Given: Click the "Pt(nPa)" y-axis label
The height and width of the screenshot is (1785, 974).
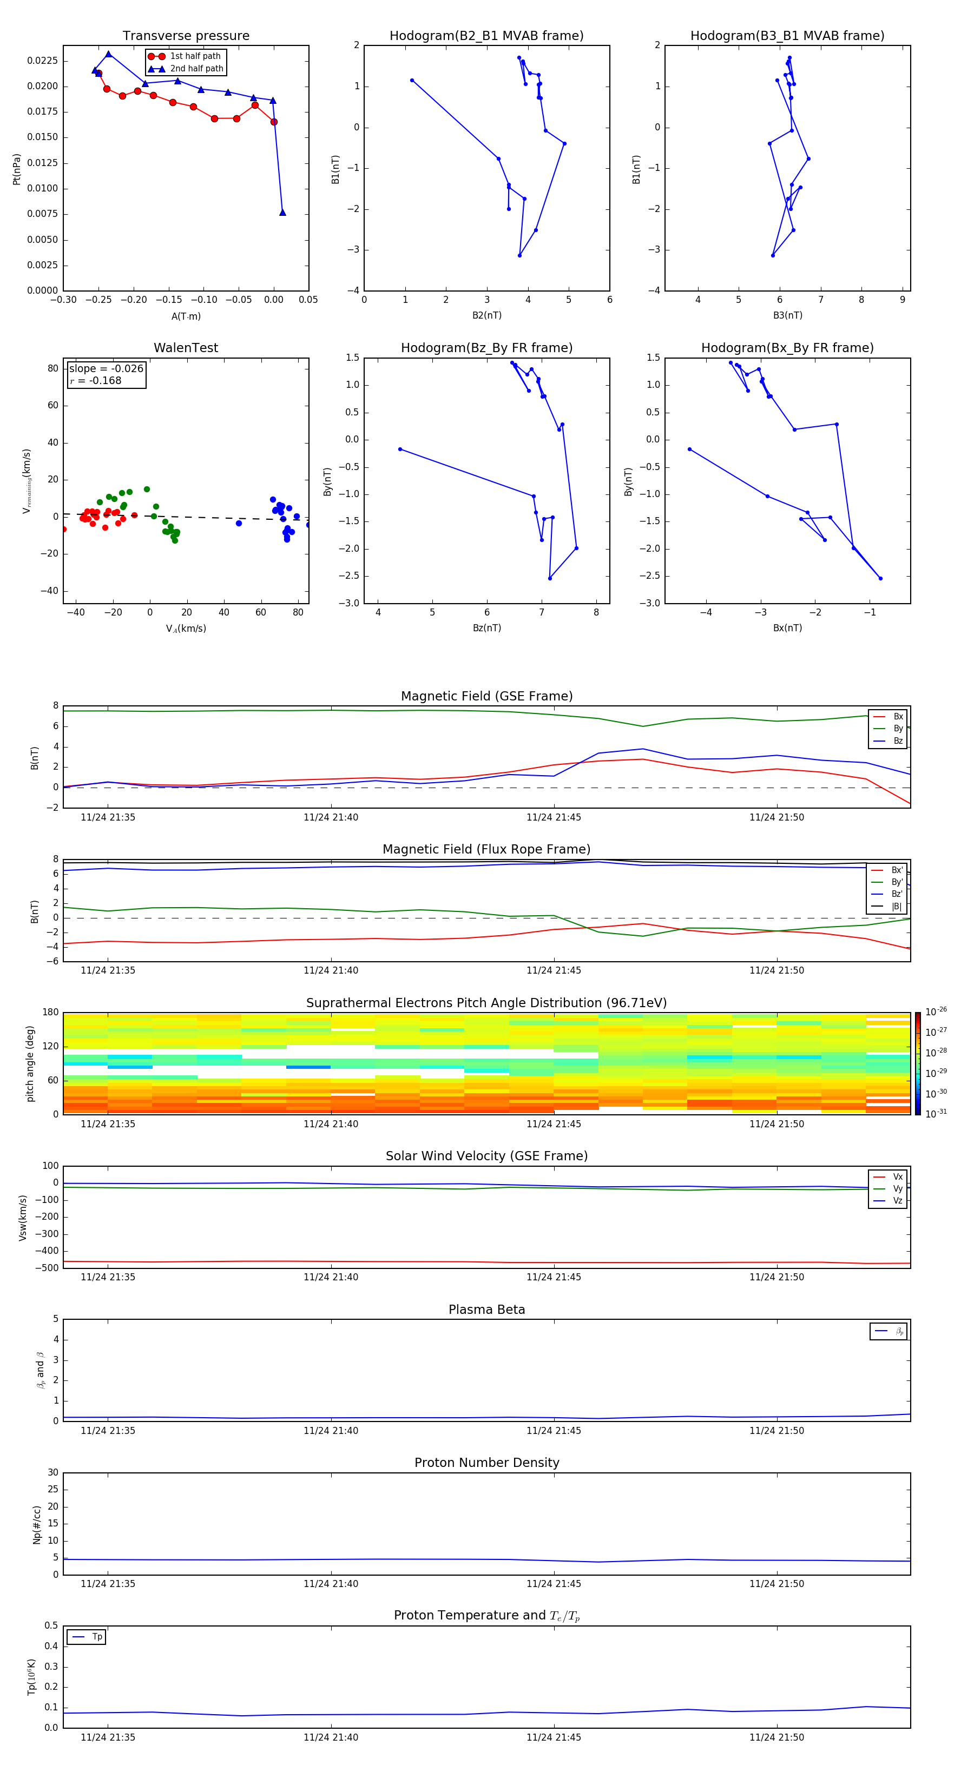Looking at the screenshot, I should [x=17, y=169].
